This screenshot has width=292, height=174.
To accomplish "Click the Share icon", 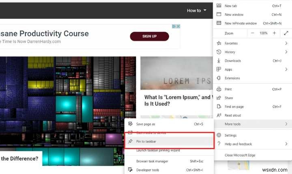I will (x=219, y=98).
